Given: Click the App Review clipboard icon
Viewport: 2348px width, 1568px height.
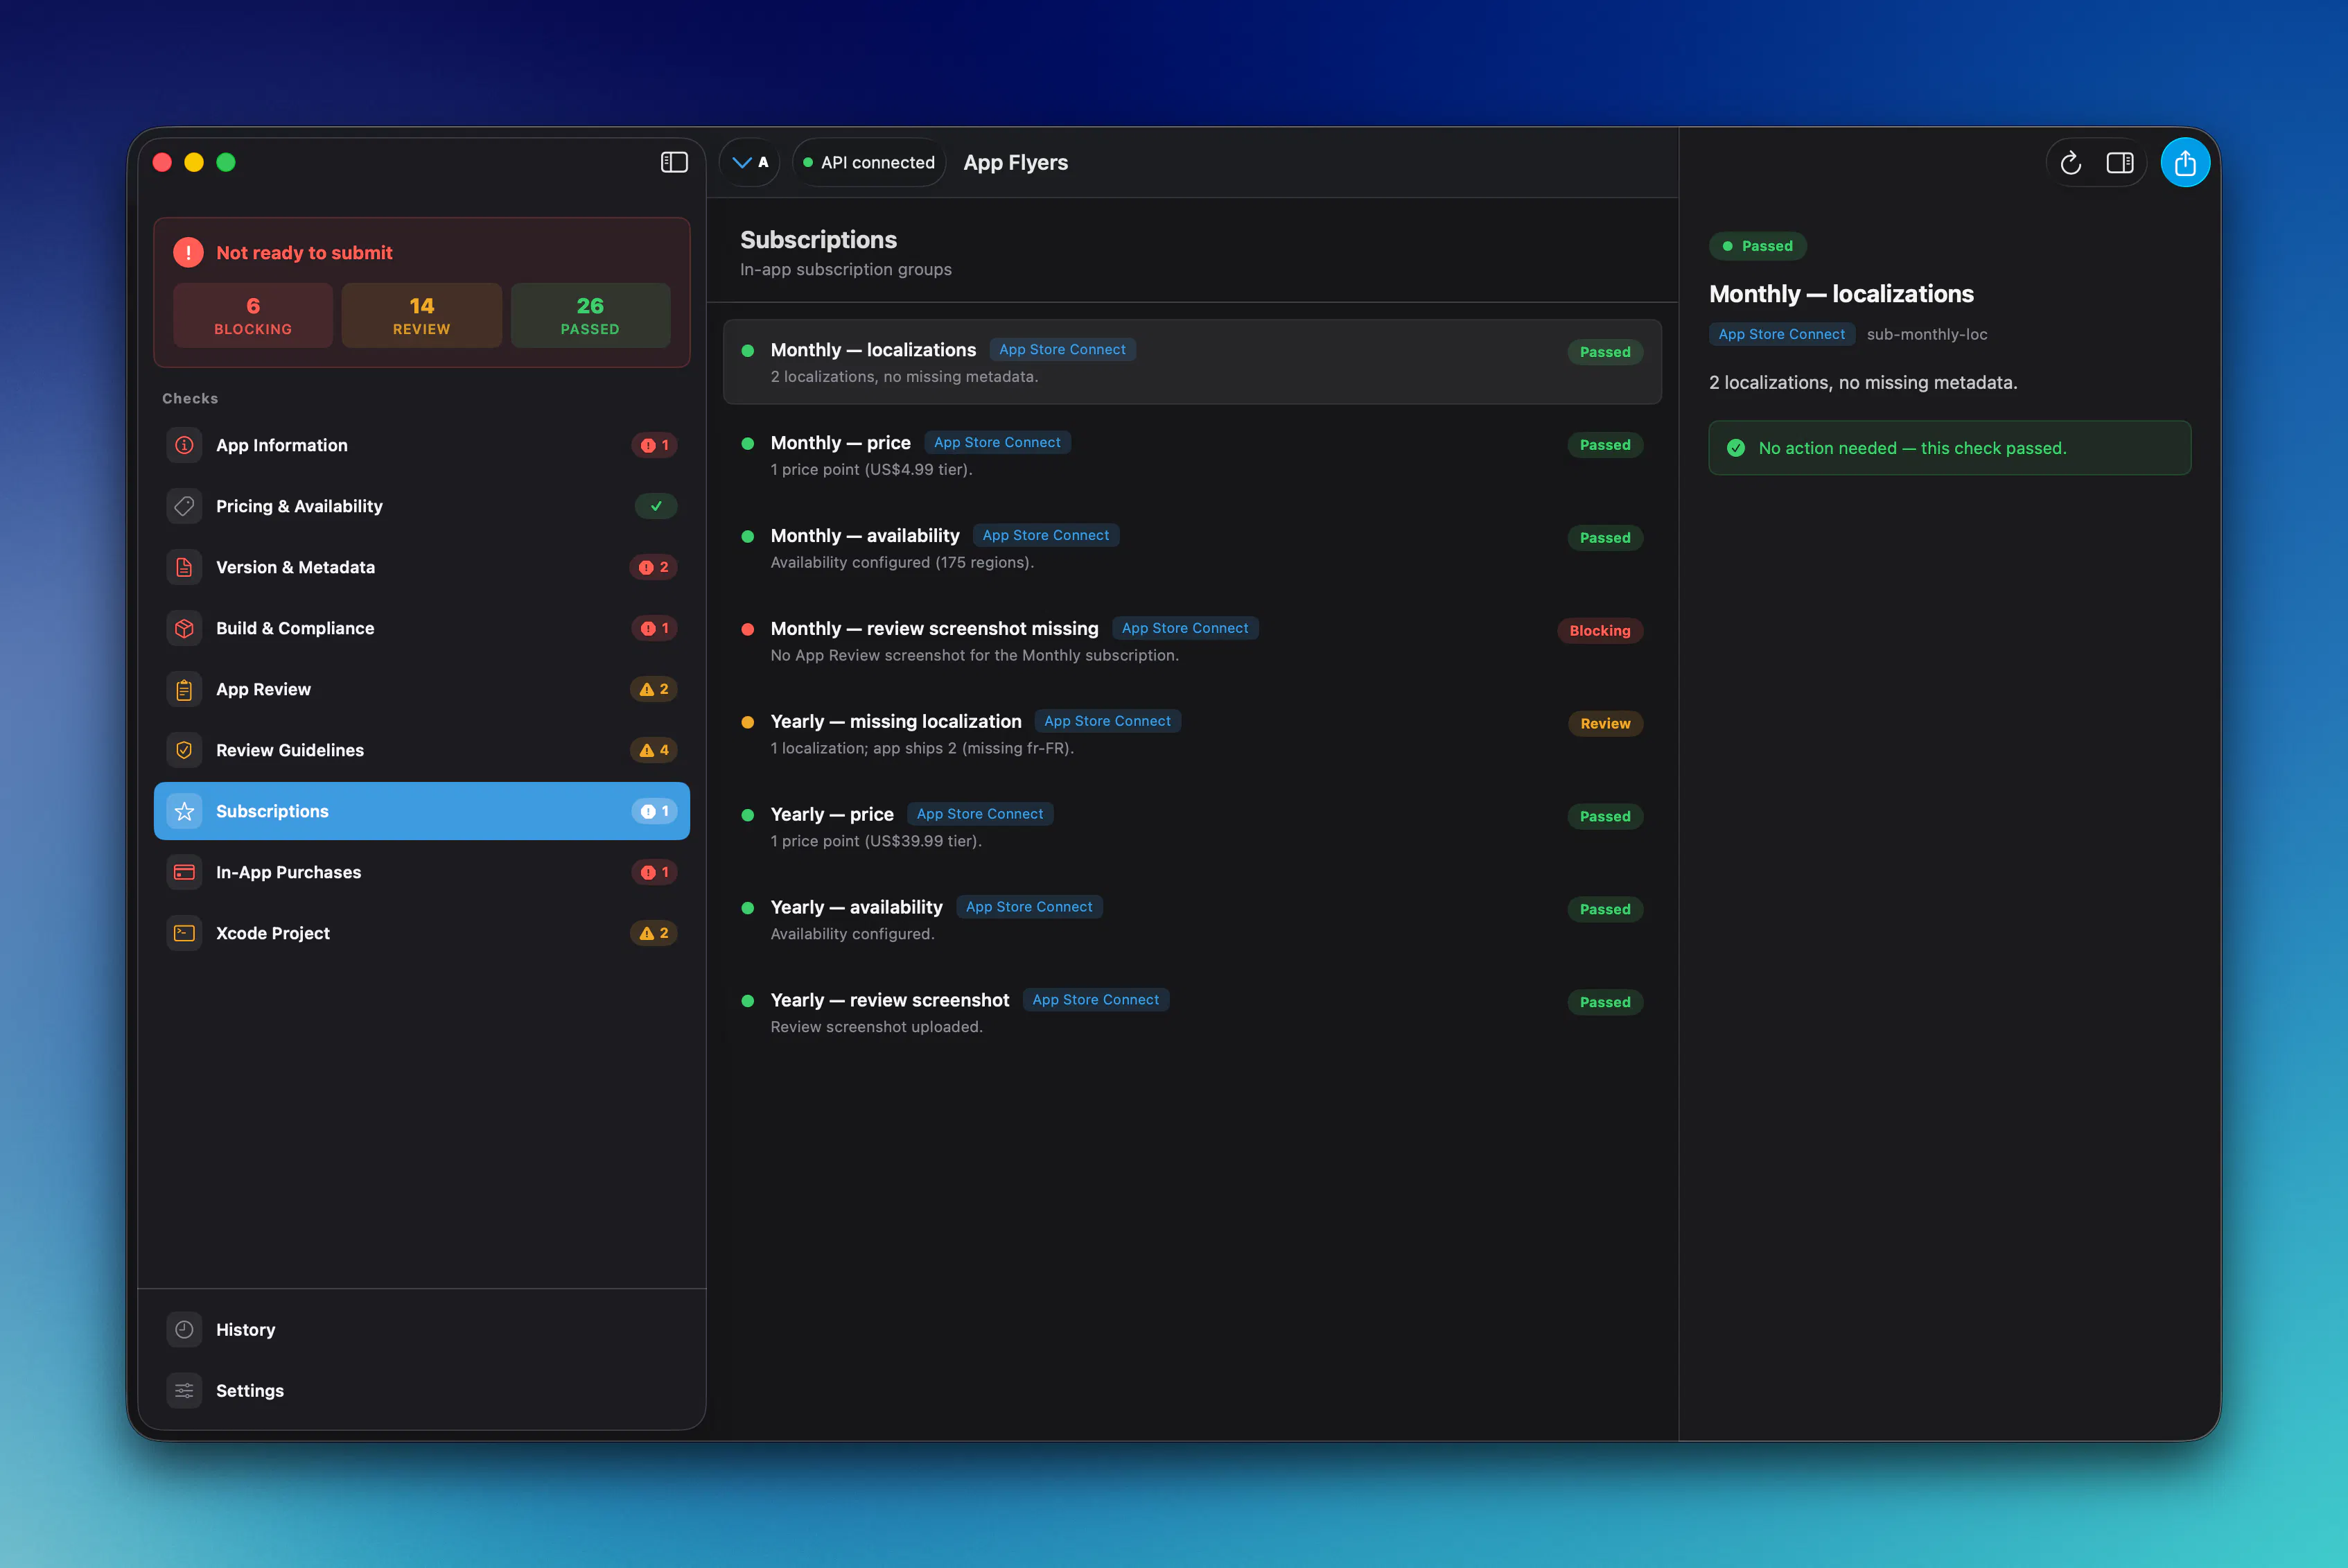Looking at the screenshot, I should pos(184,689).
